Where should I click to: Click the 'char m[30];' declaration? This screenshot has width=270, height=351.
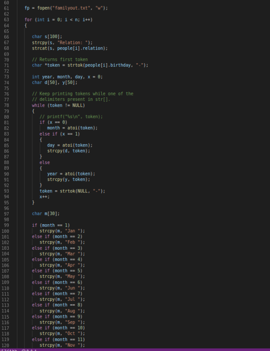tap(46, 214)
